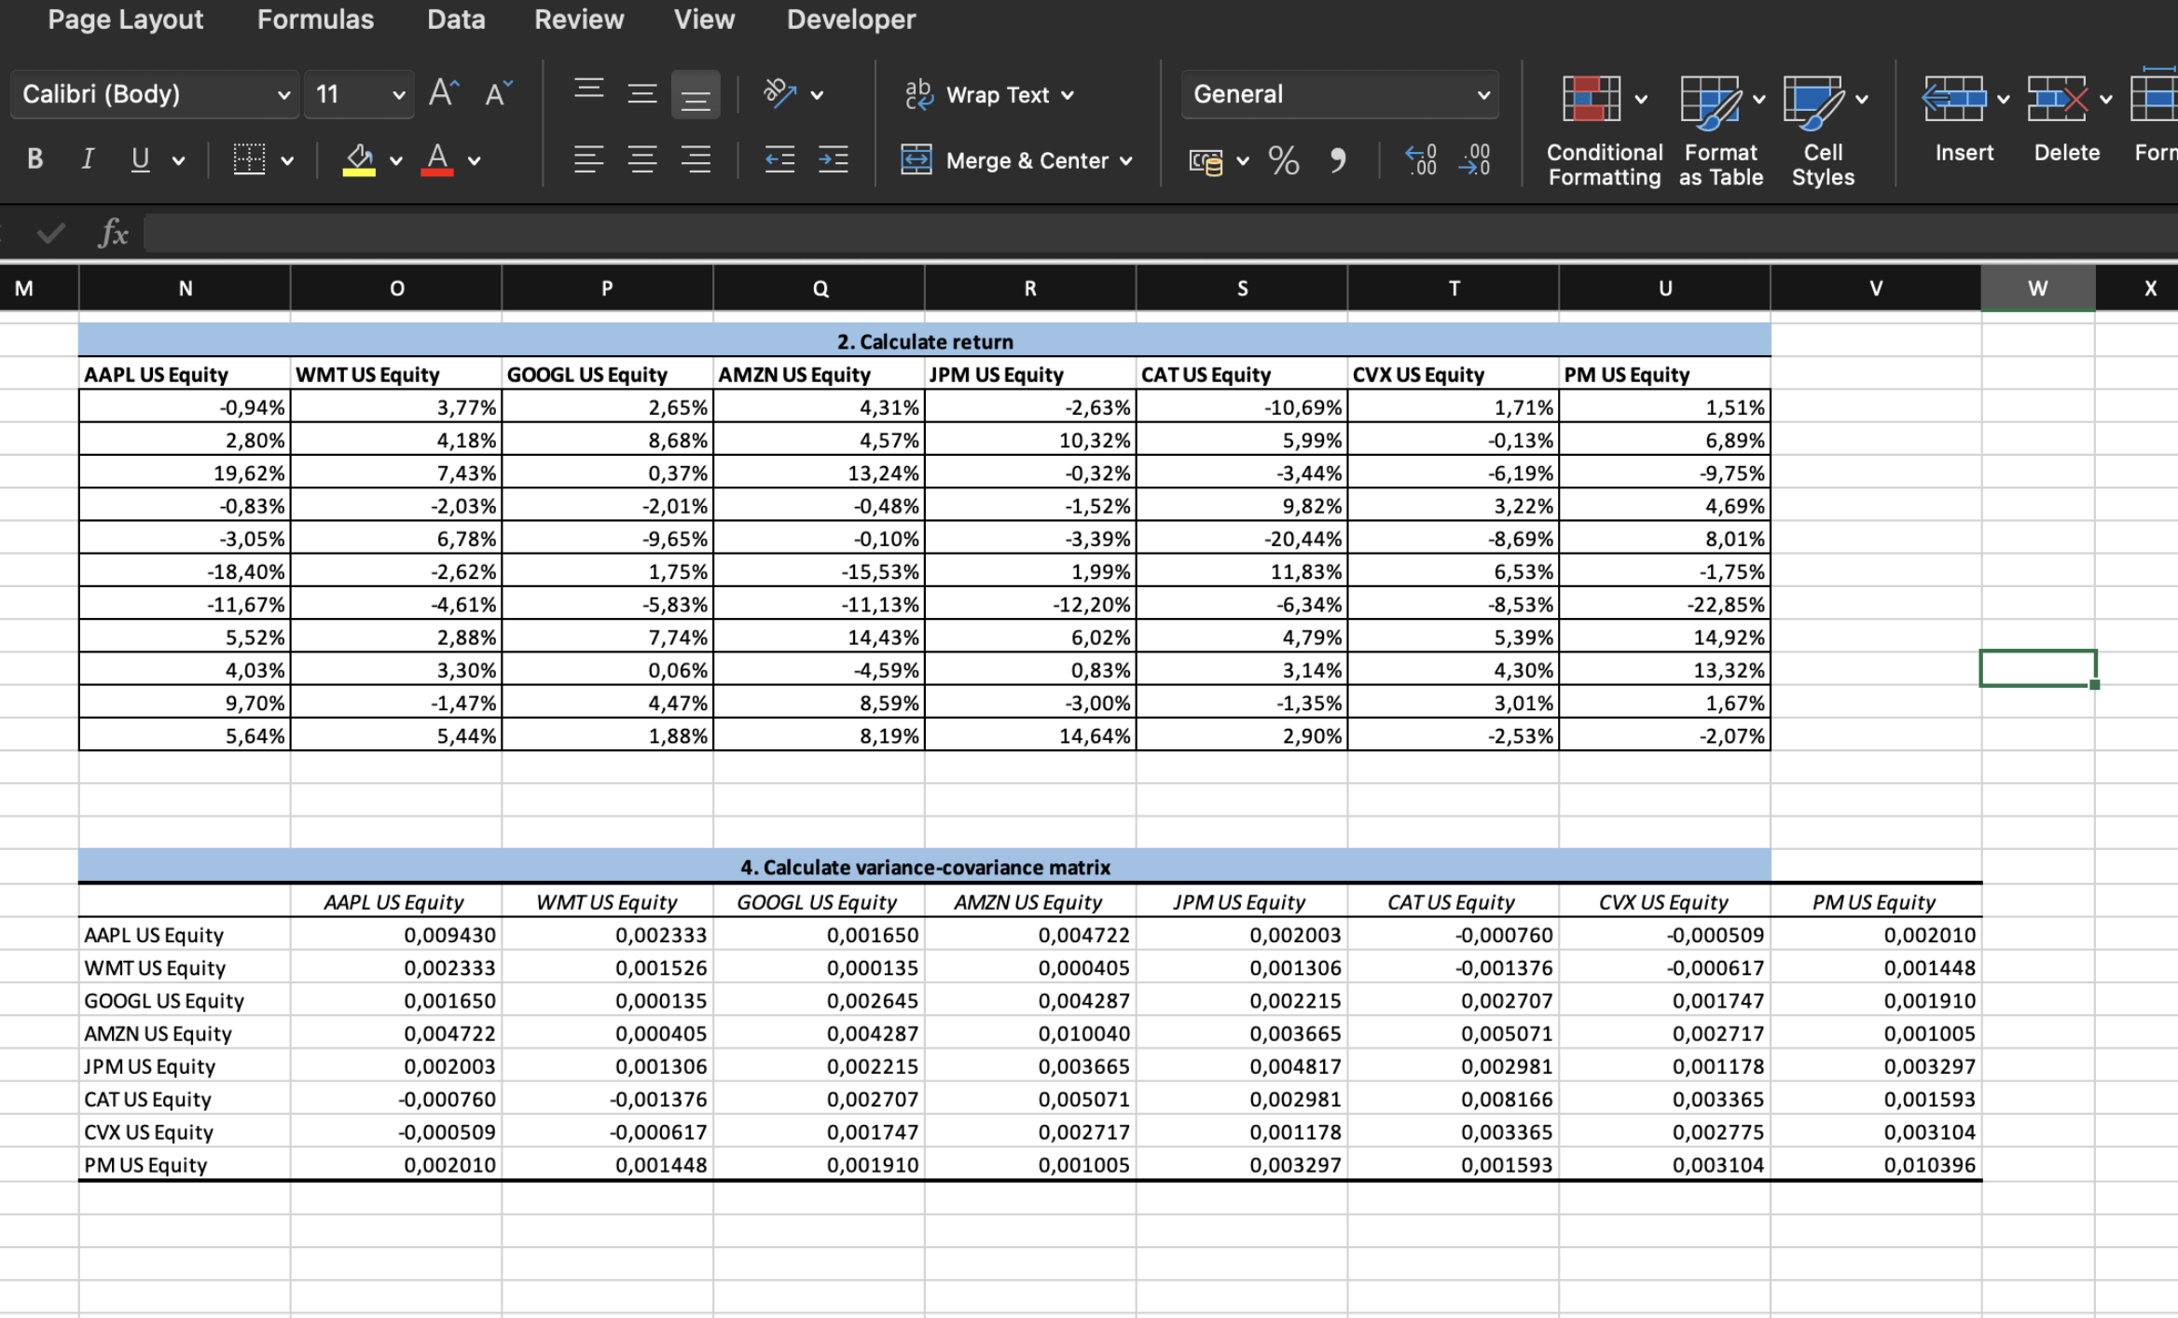
Task: Open borders dropdown arrow
Action: pyautogui.click(x=287, y=160)
